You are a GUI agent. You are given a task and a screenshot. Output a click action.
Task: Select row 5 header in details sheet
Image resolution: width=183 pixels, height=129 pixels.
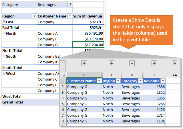[x=63, y=104]
